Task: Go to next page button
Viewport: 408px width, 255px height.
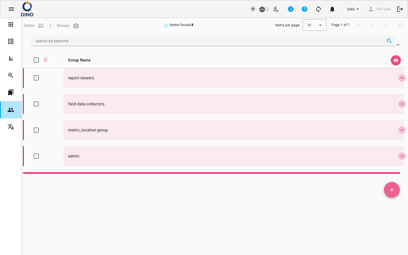Action: tap(386, 25)
